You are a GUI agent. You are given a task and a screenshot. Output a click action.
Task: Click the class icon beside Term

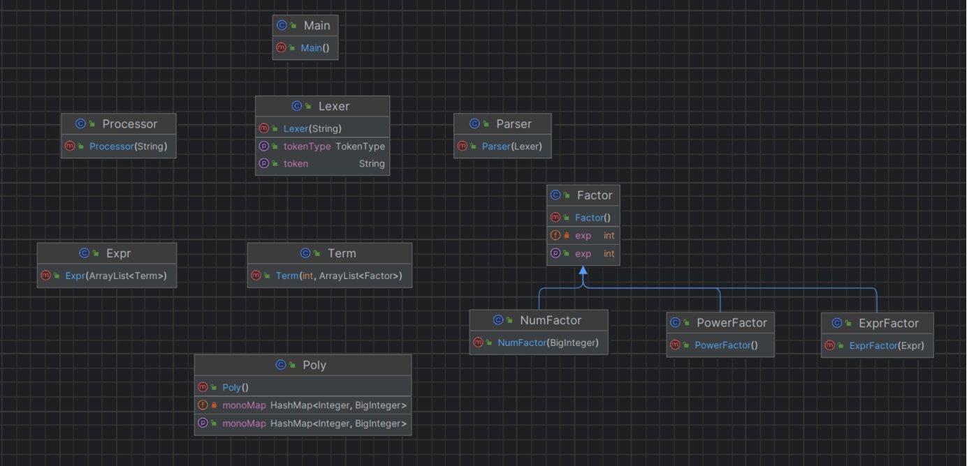(x=305, y=253)
